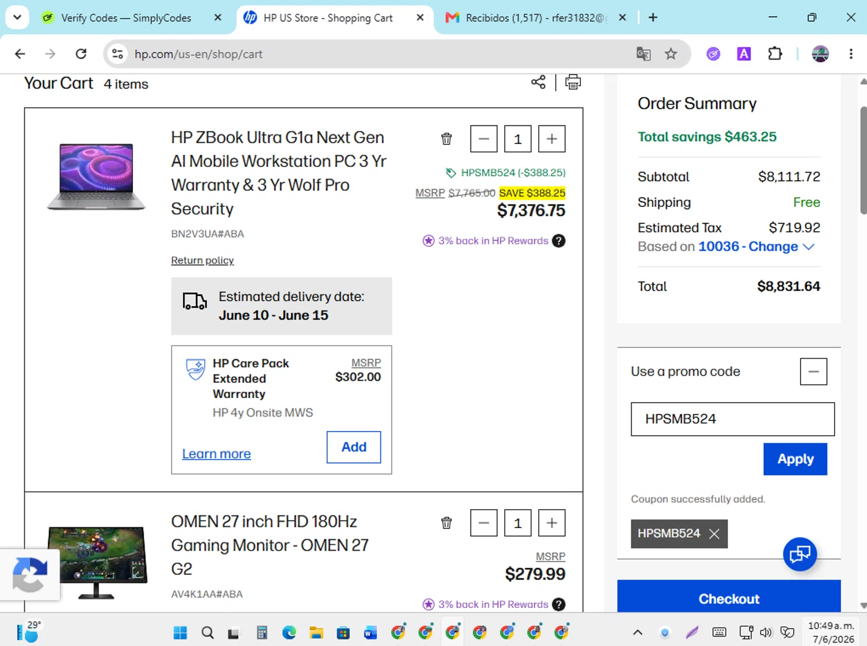Apply the promo code

pos(795,459)
